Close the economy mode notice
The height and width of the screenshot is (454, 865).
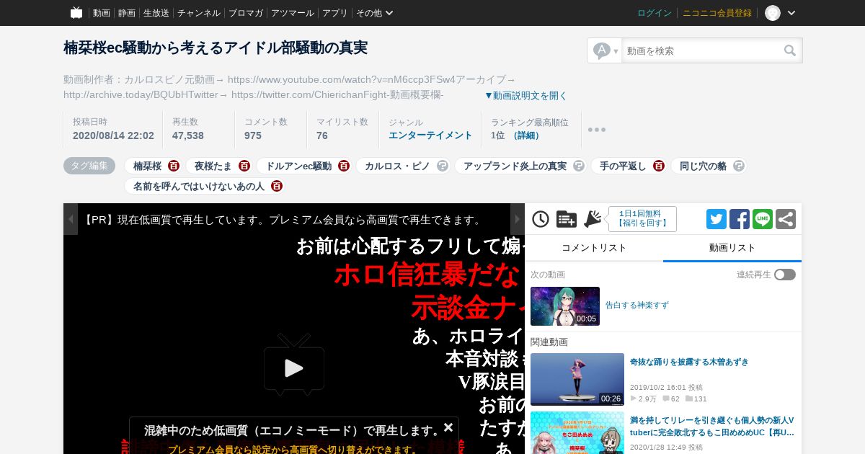click(x=448, y=427)
